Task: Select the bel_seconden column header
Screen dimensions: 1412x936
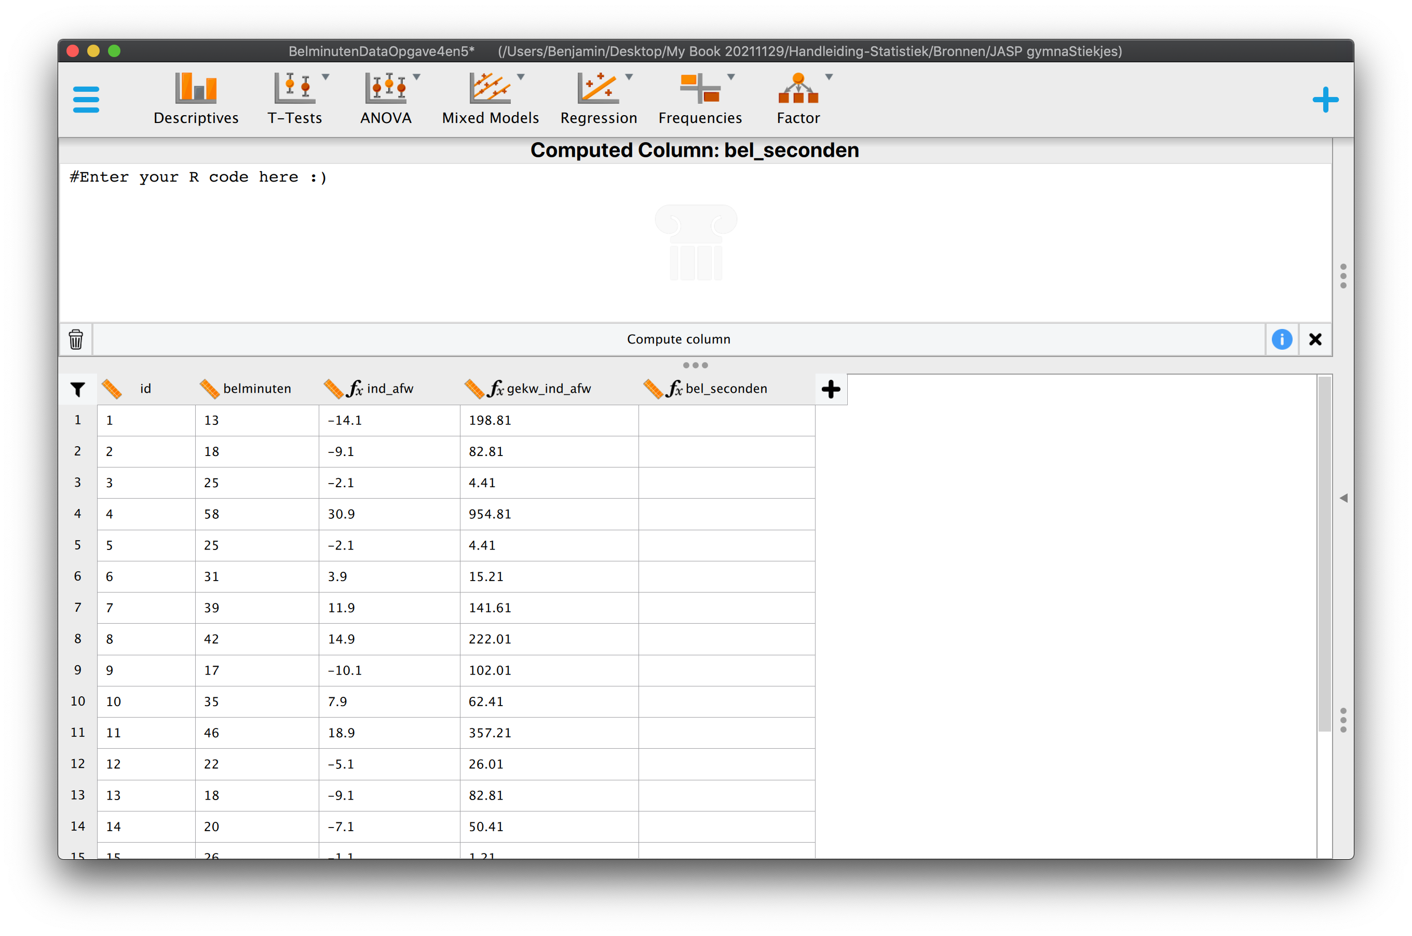Action: pos(726,389)
